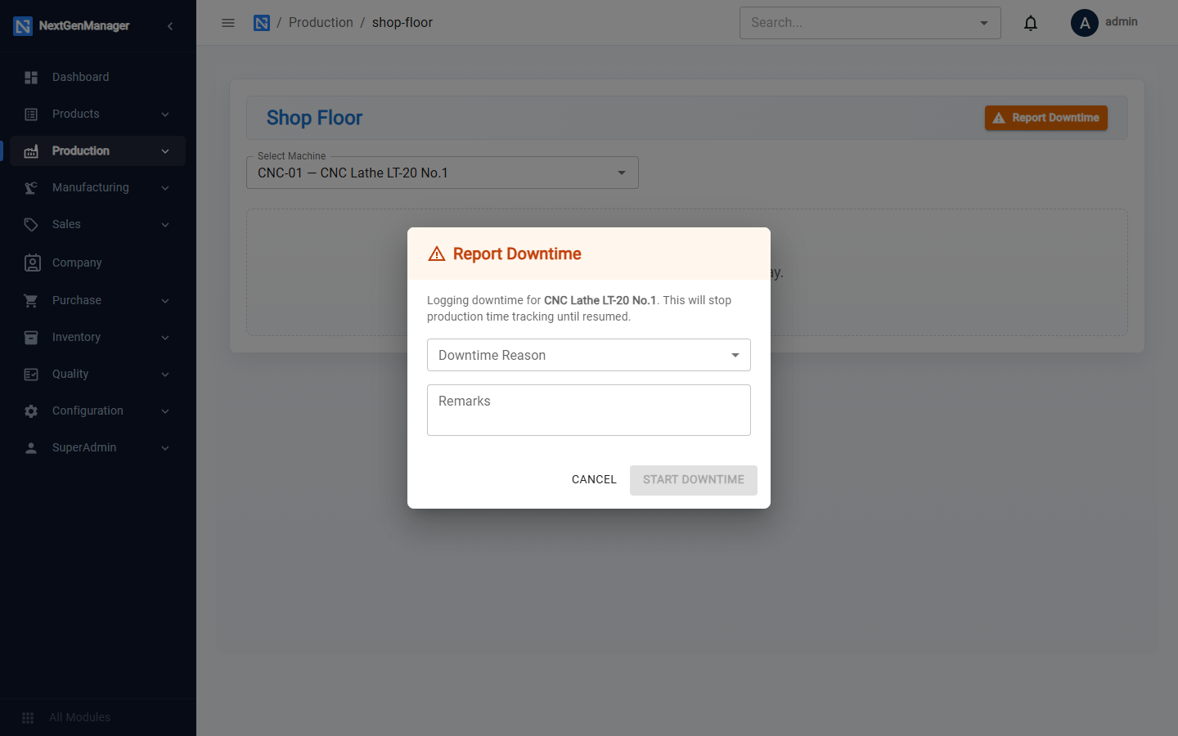Viewport: 1178px width, 736px height.
Task: Collapse the sidebar with the chevron arrow
Action: click(x=170, y=26)
